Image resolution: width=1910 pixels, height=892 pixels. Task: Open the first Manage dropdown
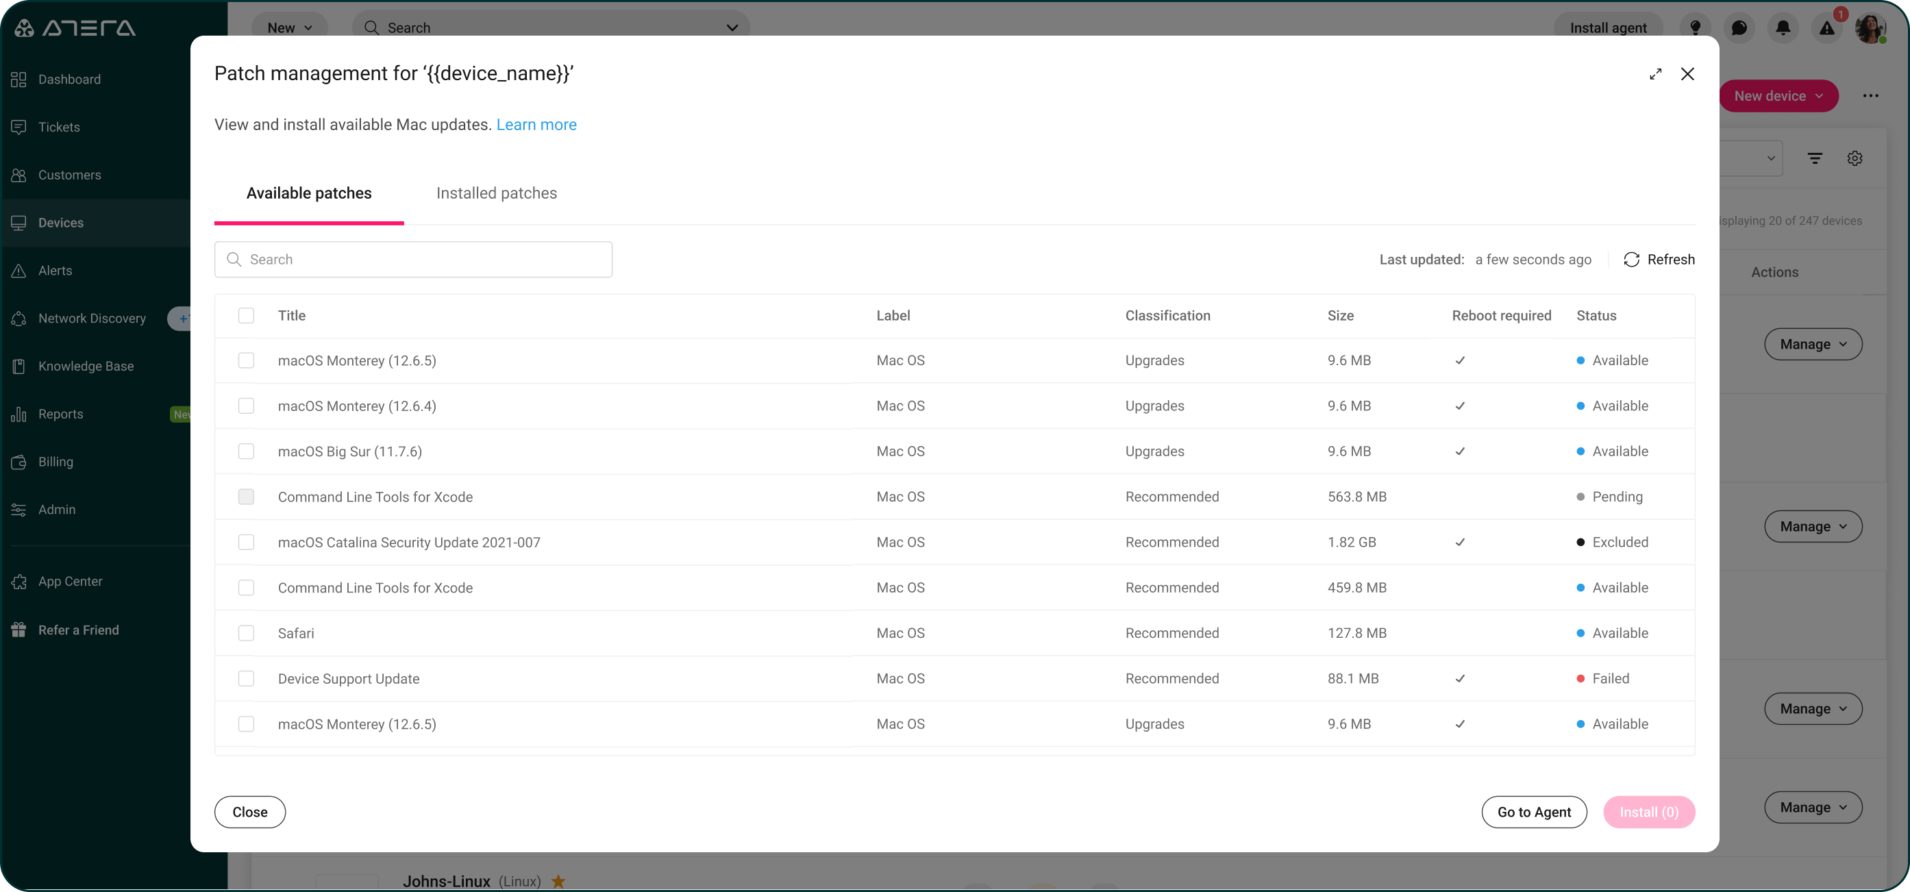[x=1813, y=345]
